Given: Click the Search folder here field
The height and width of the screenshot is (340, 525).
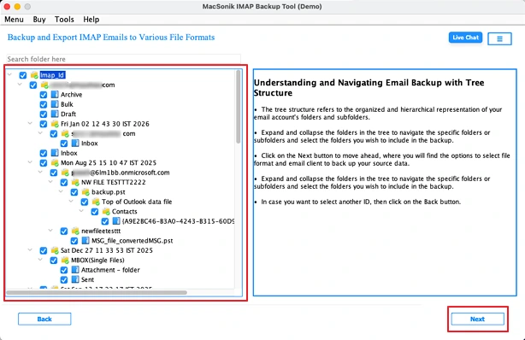Looking at the screenshot, I should click(x=123, y=59).
